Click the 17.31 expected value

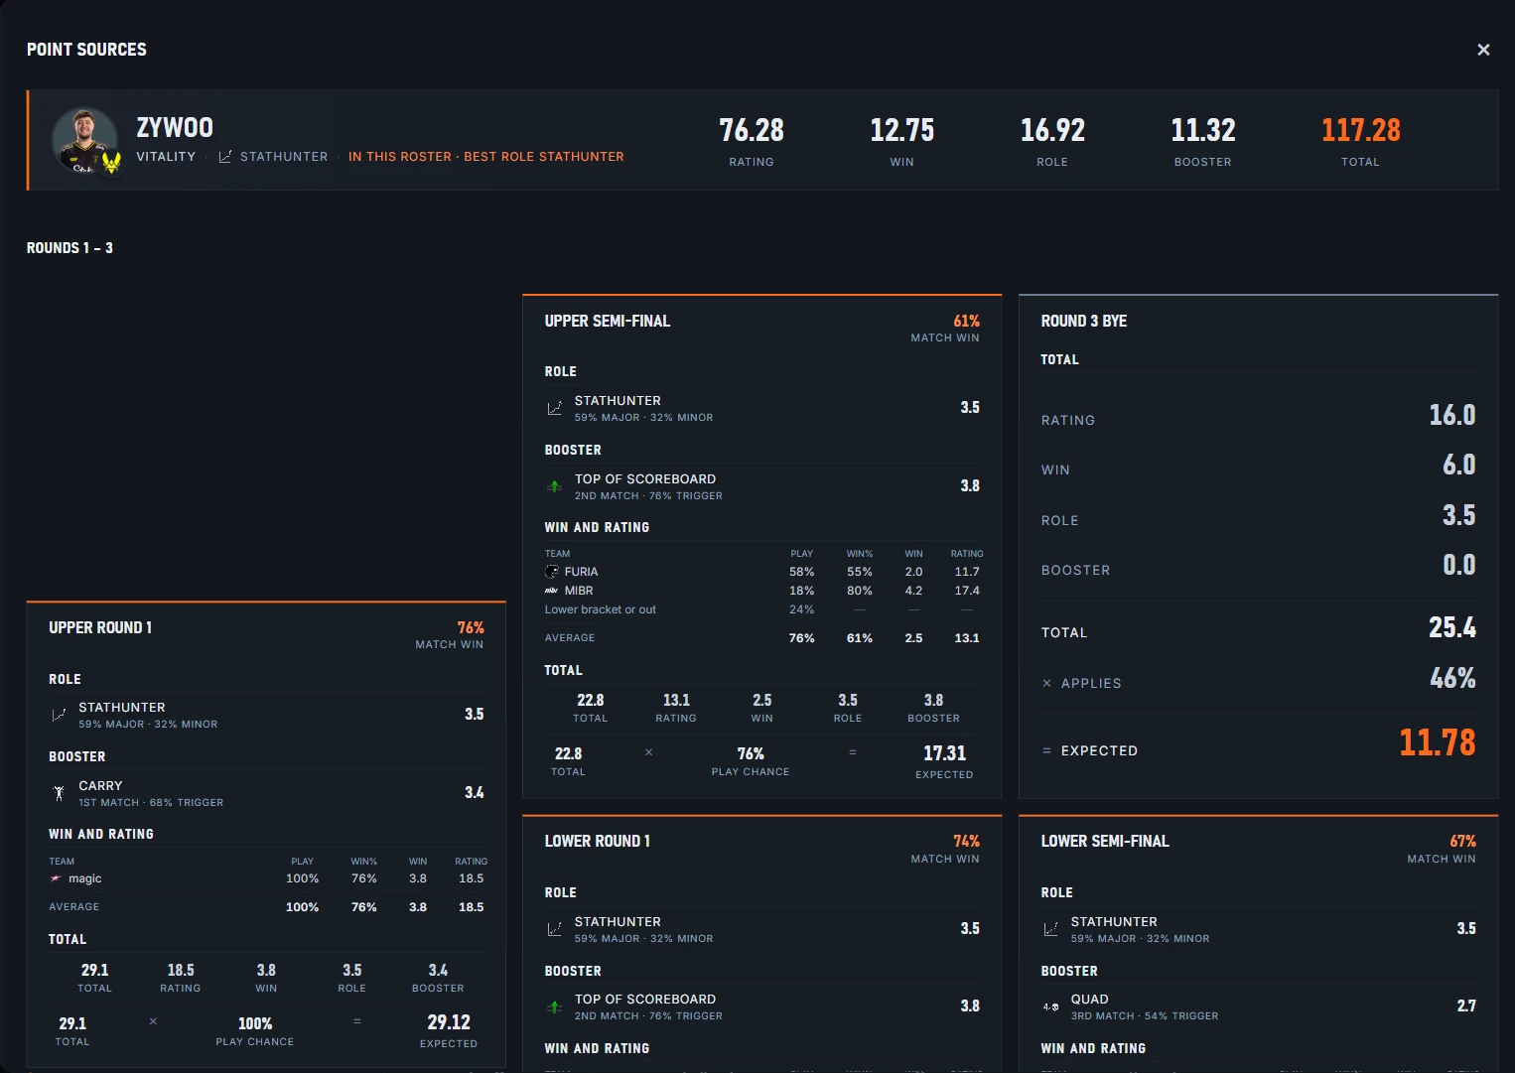pos(944,753)
